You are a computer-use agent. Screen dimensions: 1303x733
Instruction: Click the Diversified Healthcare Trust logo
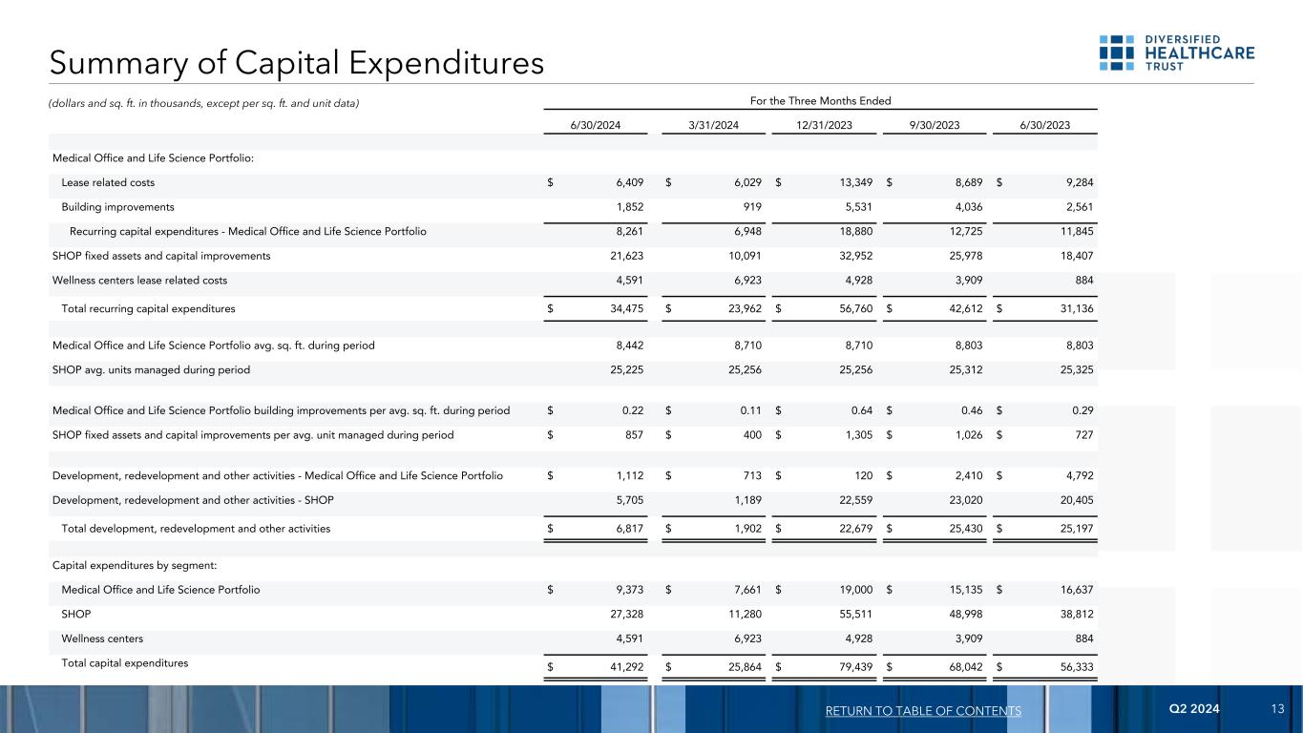click(x=1176, y=53)
